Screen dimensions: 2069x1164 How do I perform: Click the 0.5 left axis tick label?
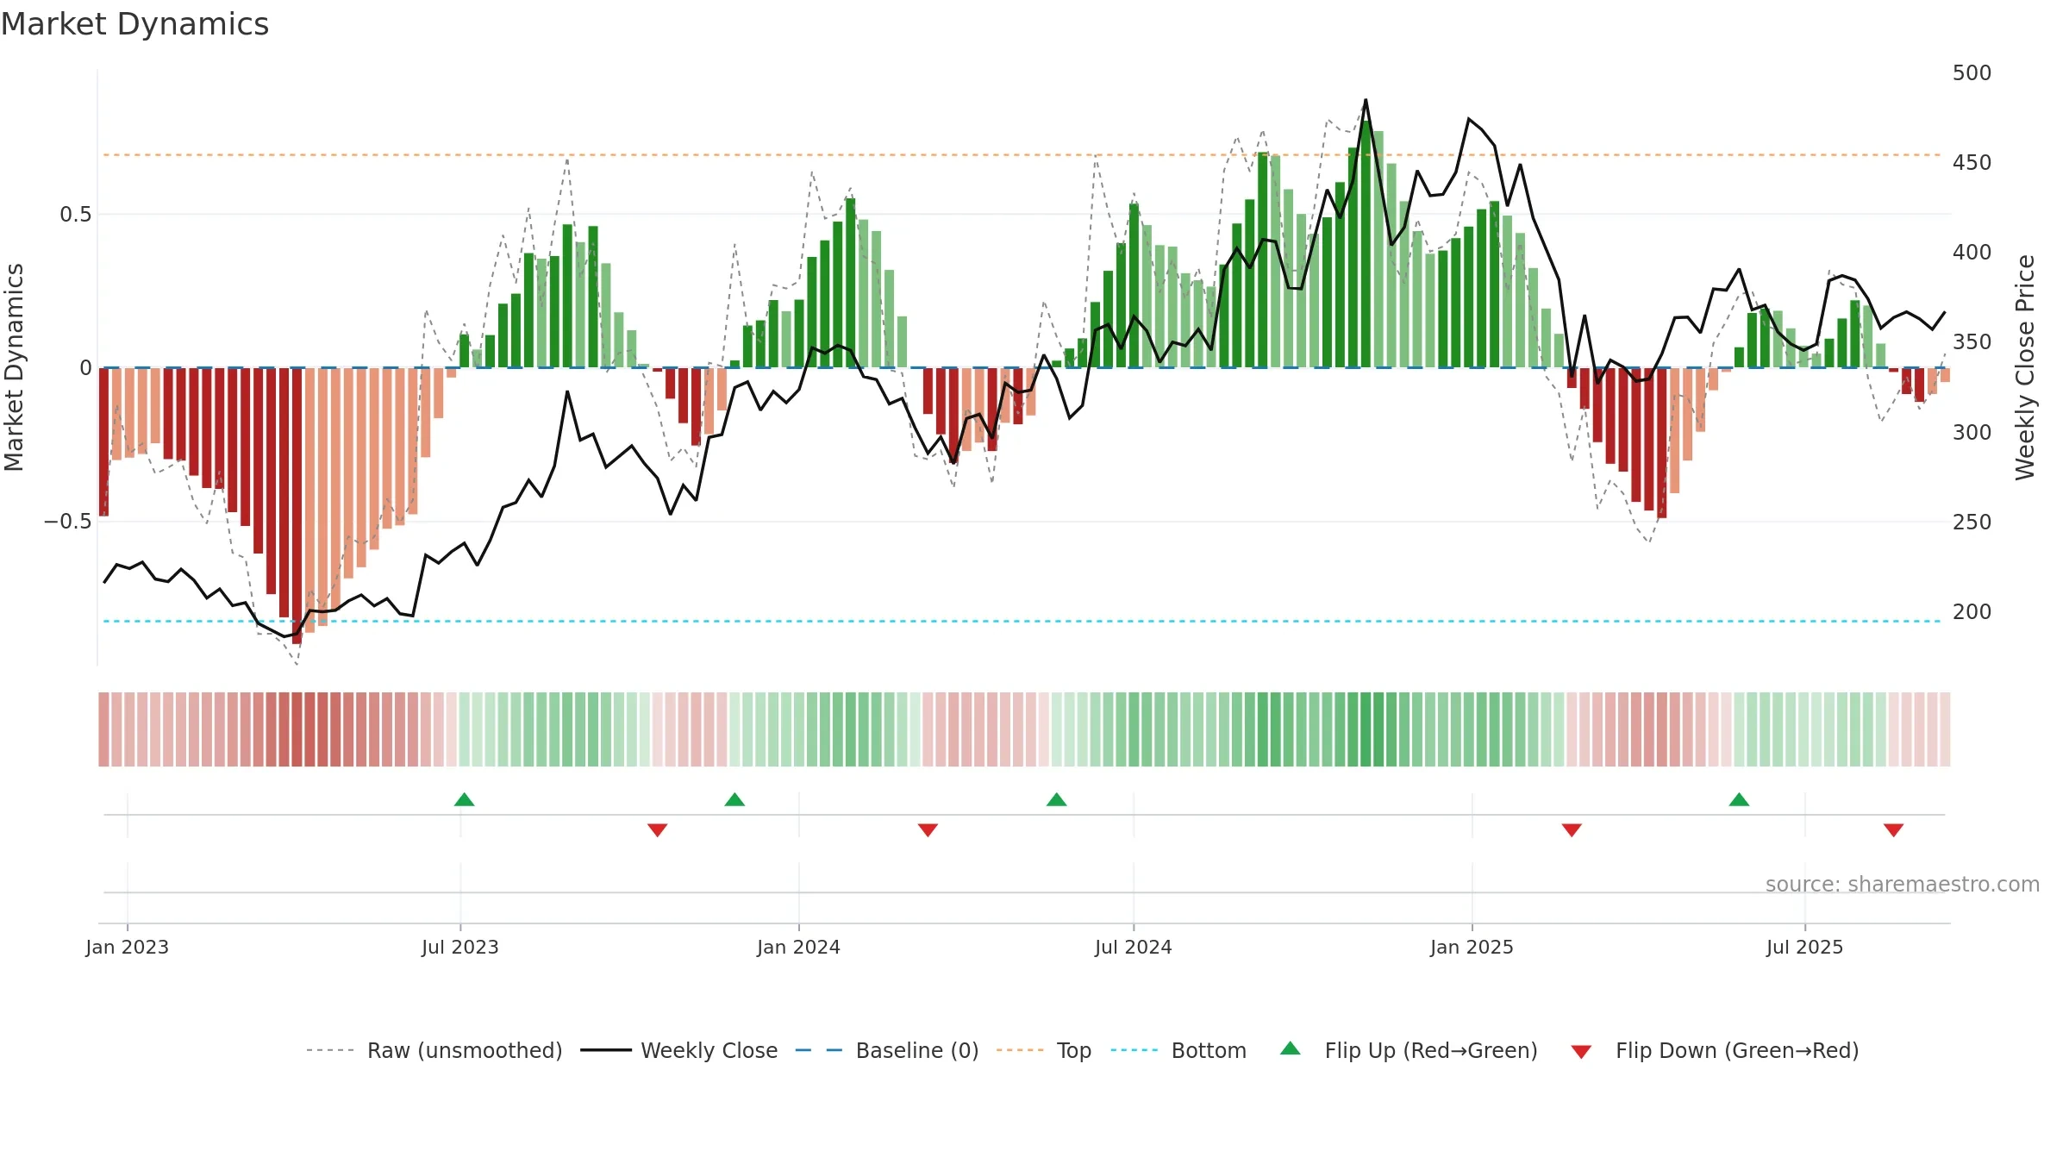coord(76,214)
